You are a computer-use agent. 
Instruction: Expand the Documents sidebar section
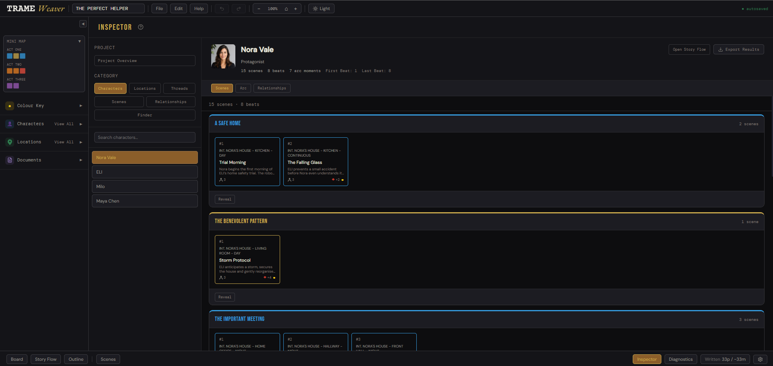click(x=81, y=160)
